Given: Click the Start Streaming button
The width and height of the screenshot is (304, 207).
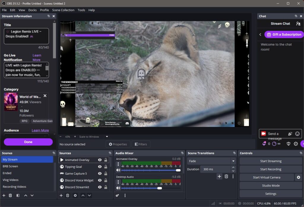Looking at the screenshot, I should pyautogui.click(x=271, y=161).
